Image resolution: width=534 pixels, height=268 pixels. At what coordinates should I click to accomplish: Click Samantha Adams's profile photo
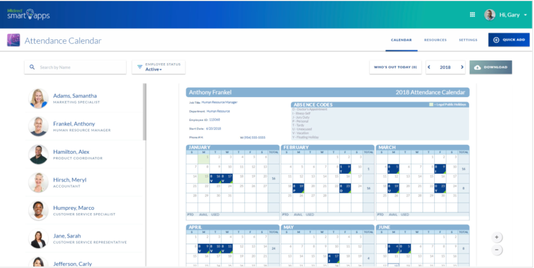point(38,98)
